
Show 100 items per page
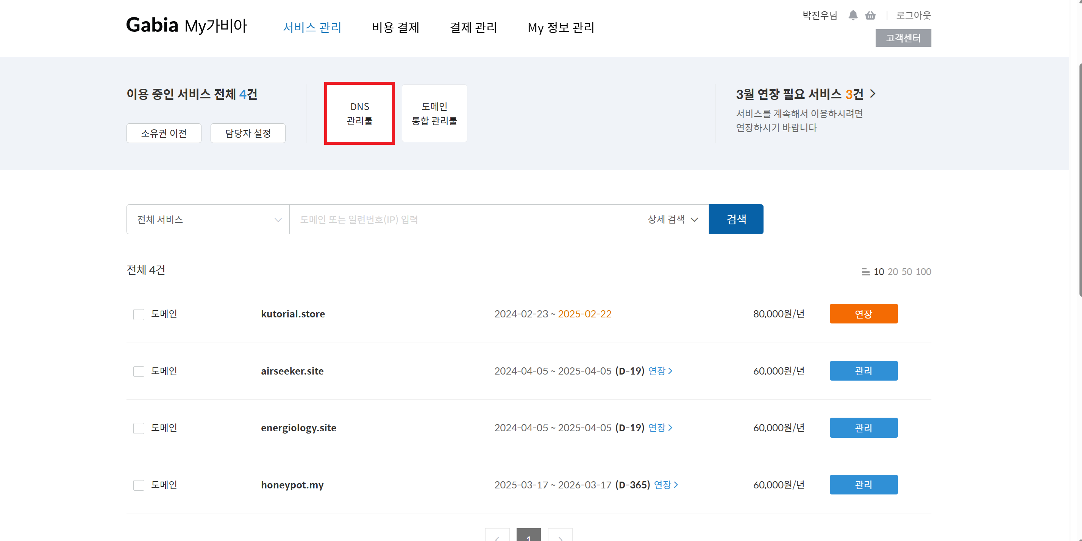click(x=923, y=272)
